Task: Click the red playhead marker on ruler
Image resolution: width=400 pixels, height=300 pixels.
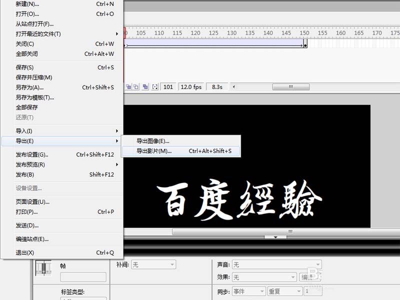Action: click(125, 33)
